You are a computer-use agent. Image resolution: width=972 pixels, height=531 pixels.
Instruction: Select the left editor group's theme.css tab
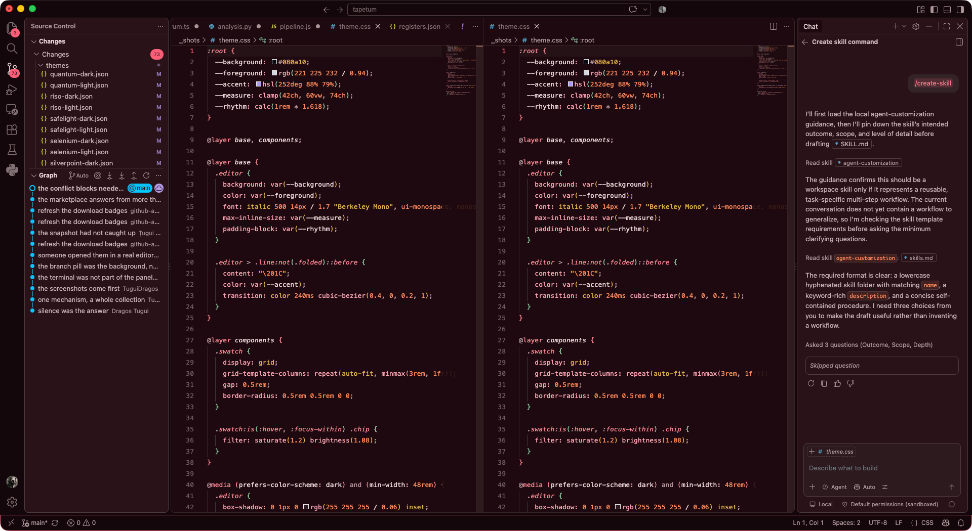click(x=355, y=26)
